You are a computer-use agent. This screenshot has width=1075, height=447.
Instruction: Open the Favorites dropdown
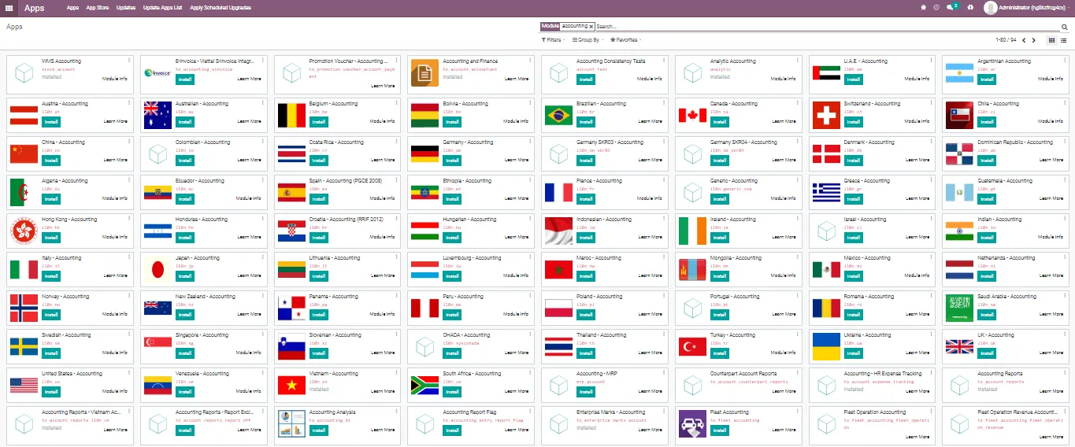625,39
